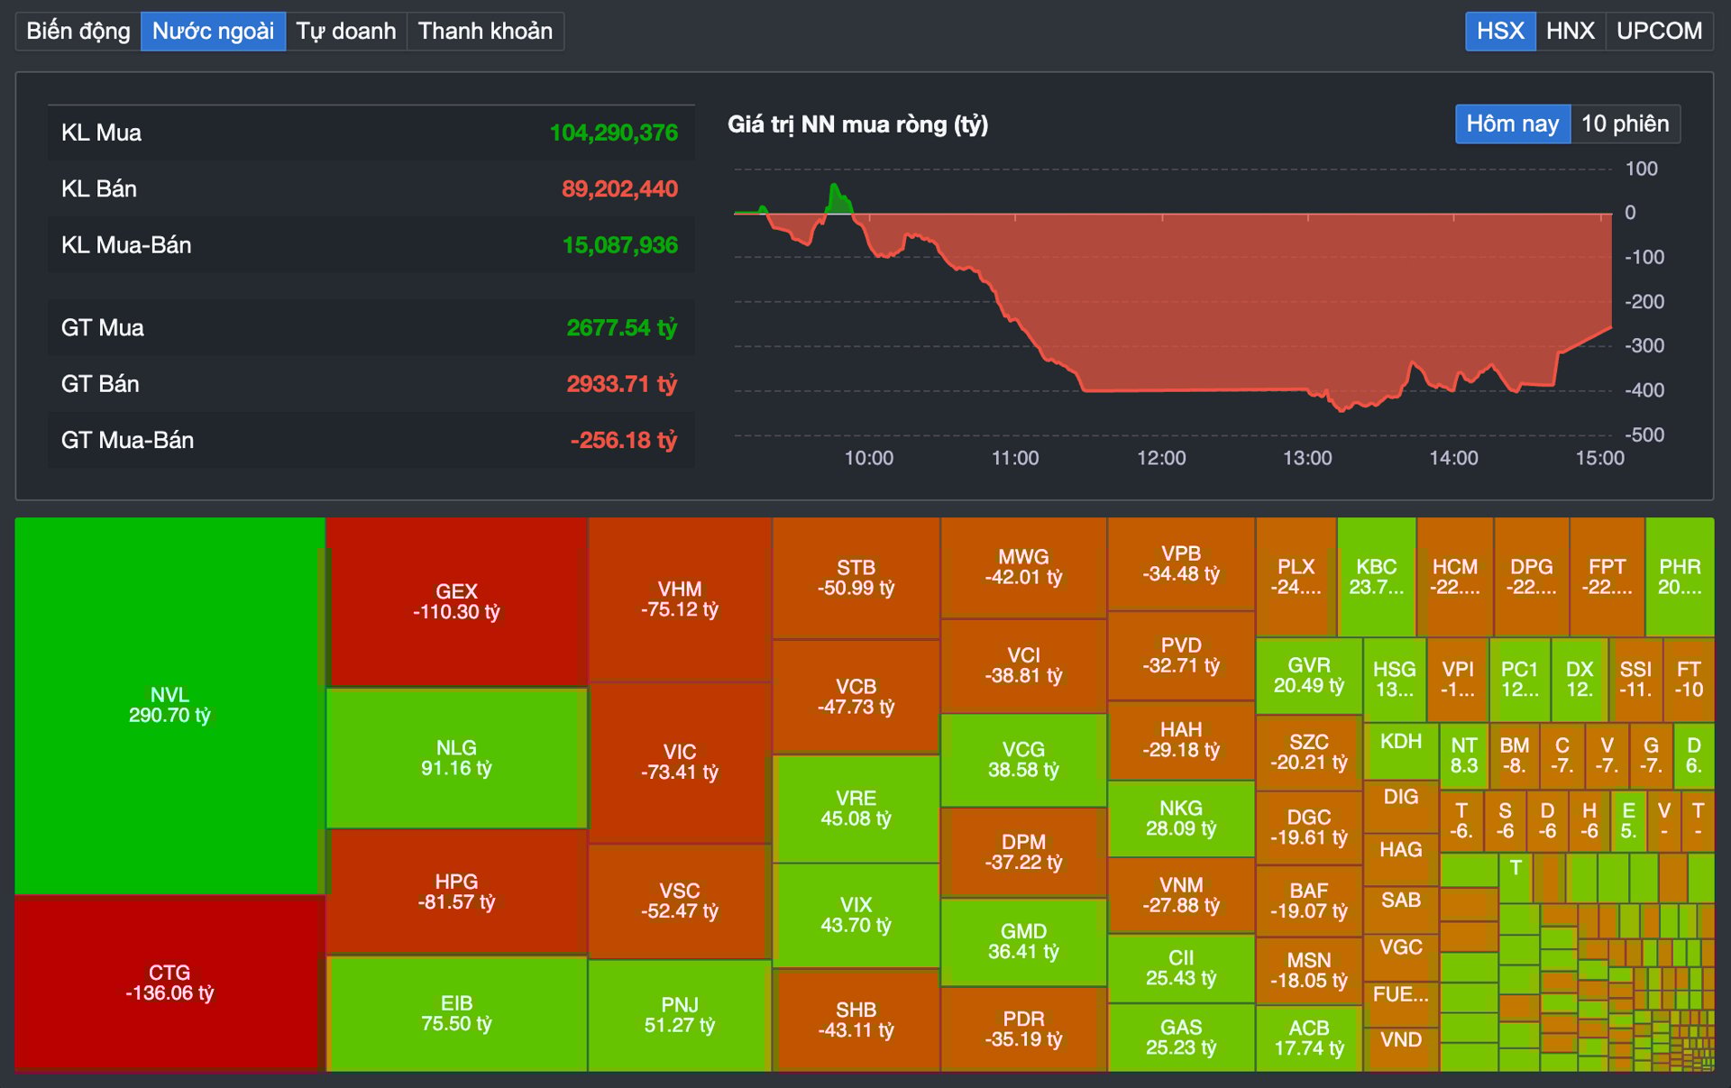Open the PHR treemap tile
Image resolution: width=1731 pixels, height=1088 pixels.
pyautogui.click(x=1680, y=577)
